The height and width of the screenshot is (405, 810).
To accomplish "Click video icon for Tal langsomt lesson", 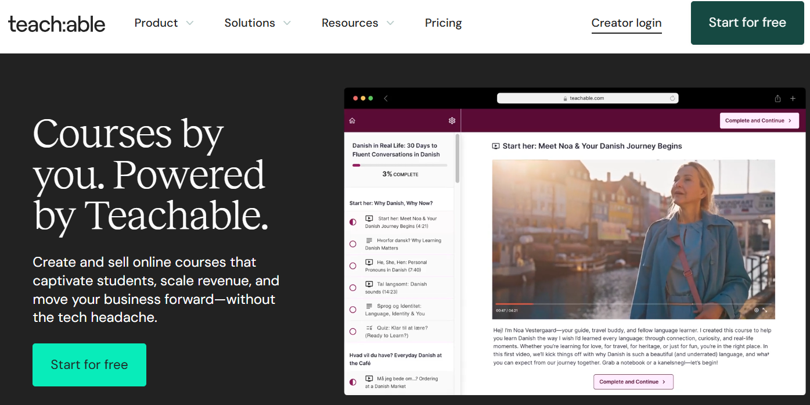I will pyautogui.click(x=369, y=284).
